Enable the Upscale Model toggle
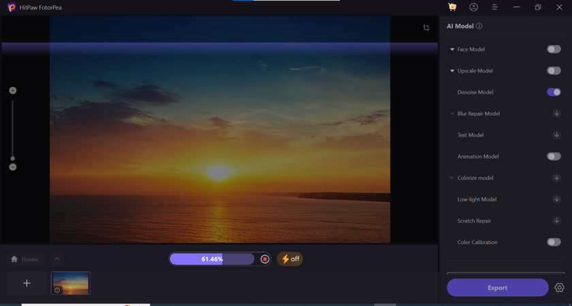572x306 pixels. pyautogui.click(x=554, y=71)
